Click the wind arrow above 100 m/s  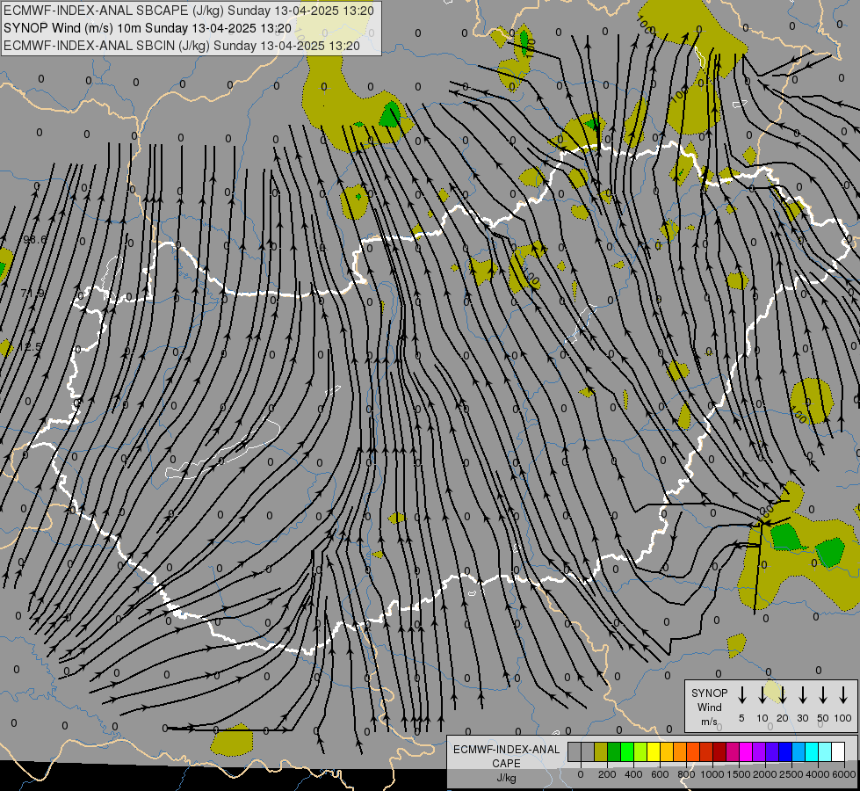843,695
